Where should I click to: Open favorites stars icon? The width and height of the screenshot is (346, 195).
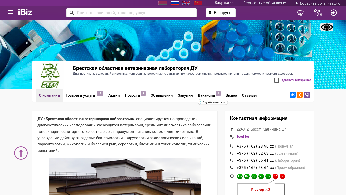317,13
